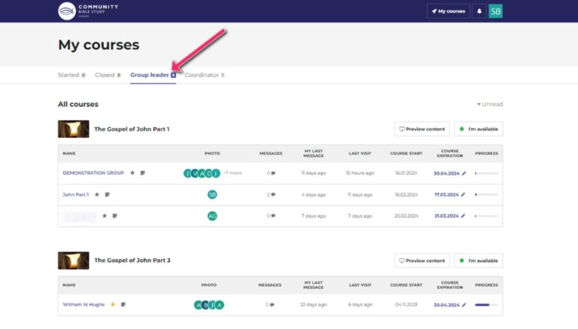Click the Community Bible Study logo

[x=88, y=11]
